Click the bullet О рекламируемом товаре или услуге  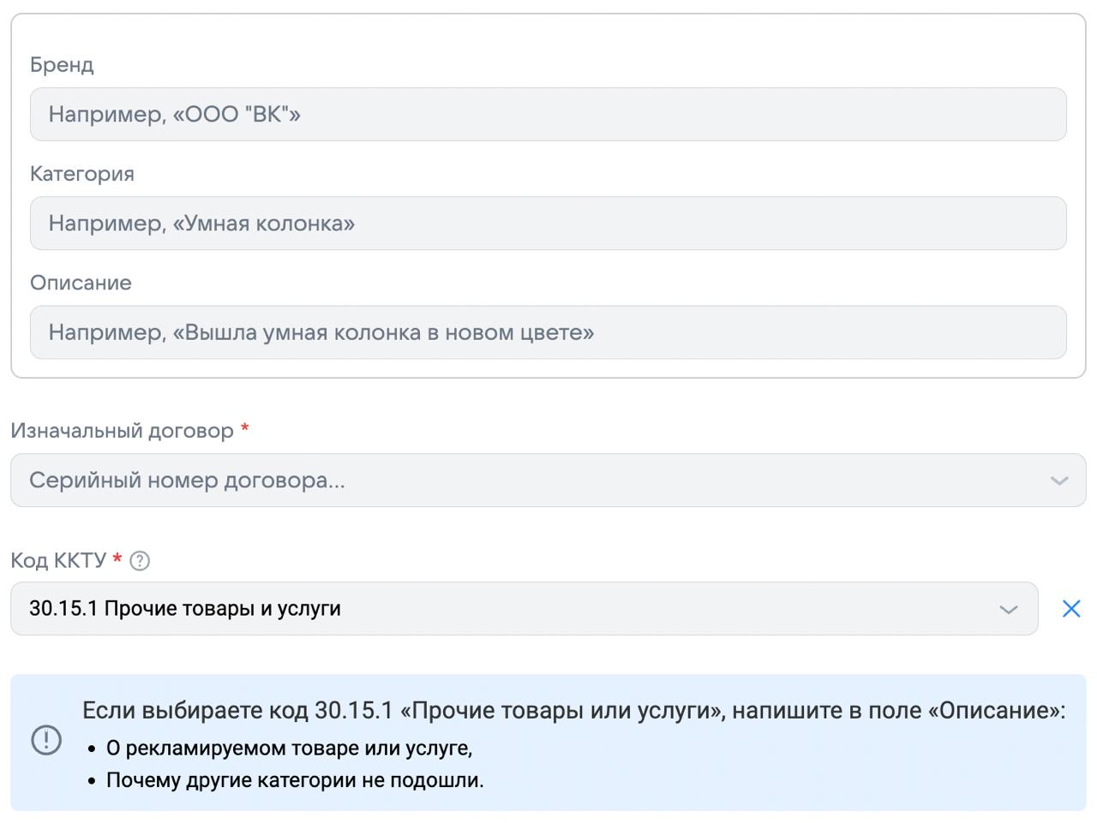pos(289,748)
